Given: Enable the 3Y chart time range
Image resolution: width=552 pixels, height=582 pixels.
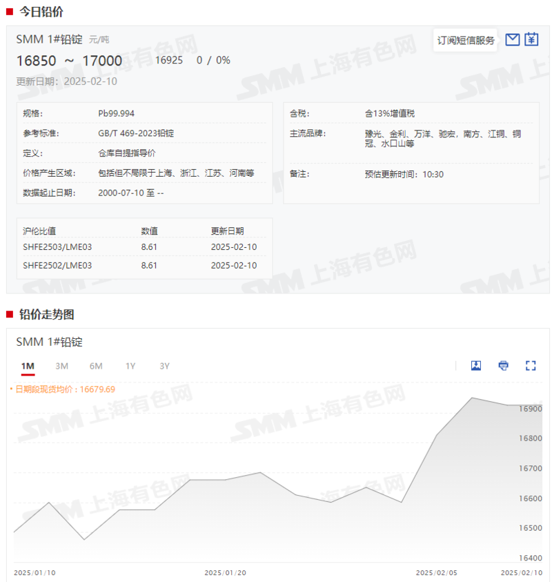Looking at the screenshot, I should point(164,366).
